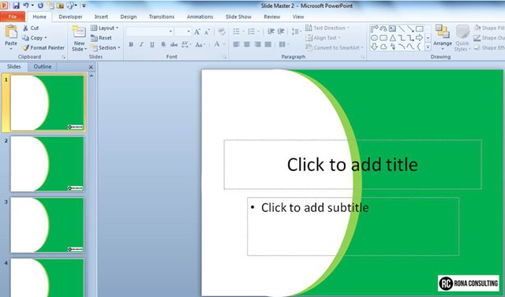The height and width of the screenshot is (297, 505).
Task: Select the Down Arrow shape
Action: point(374,47)
